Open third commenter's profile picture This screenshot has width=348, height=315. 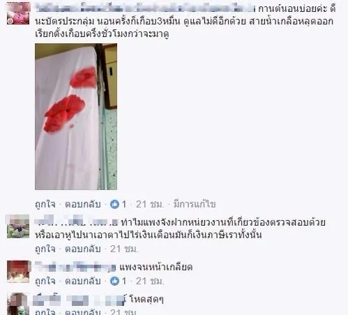pyautogui.click(x=18, y=272)
